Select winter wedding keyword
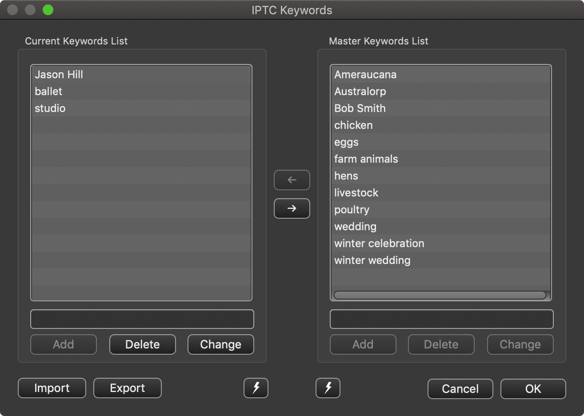The height and width of the screenshot is (416, 584). (x=441, y=260)
